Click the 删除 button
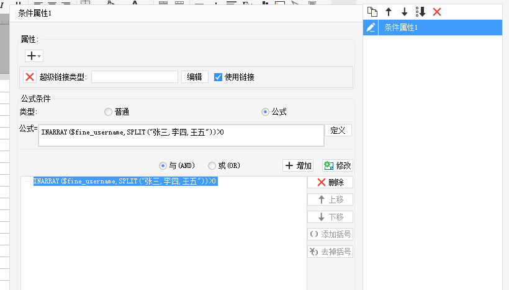This screenshot has height=290, width=509. [x=330, y=182]
